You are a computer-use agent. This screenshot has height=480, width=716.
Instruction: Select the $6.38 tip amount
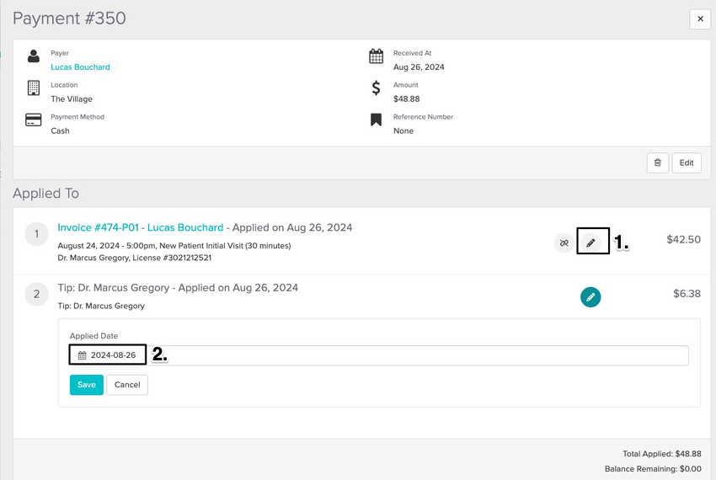point(687,294)
